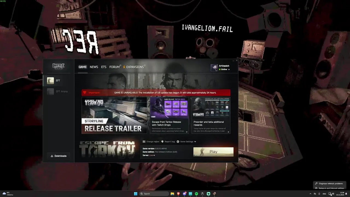
Task: Open the Windows Start menu
Action: click(x=136, y=194)
